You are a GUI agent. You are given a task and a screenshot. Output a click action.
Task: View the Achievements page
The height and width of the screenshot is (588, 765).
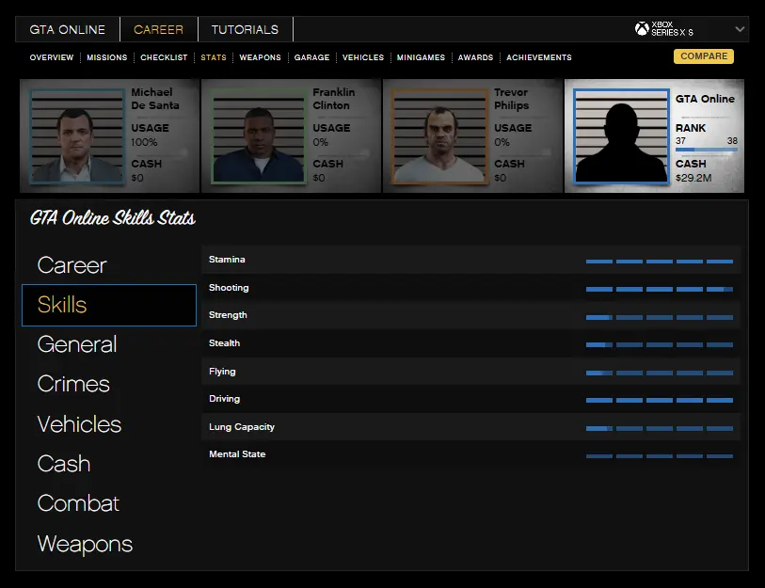point(538,57)
